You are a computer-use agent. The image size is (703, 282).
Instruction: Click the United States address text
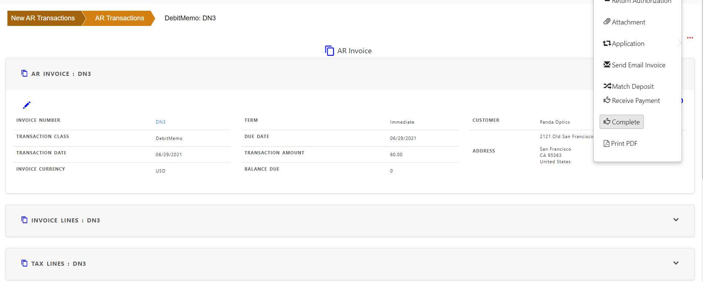pos(555,162)
